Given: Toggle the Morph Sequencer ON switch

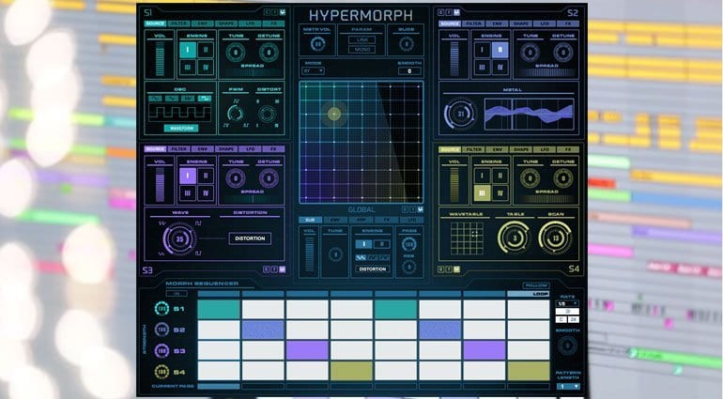Looking at the screenshot, I should (177, 293).
